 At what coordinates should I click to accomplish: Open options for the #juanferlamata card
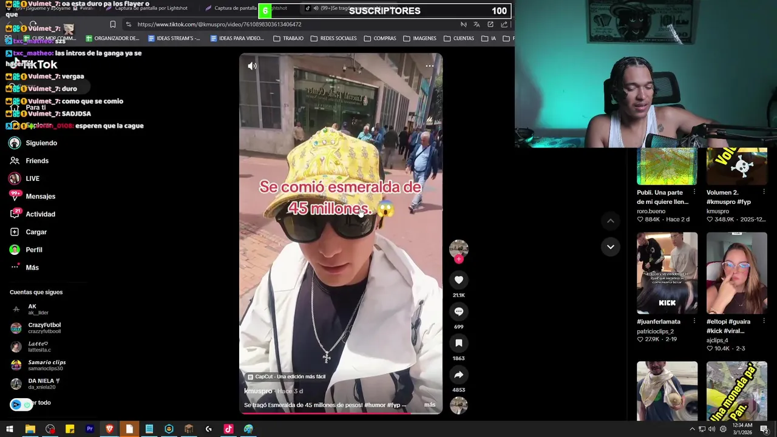(x=694, y=322)
